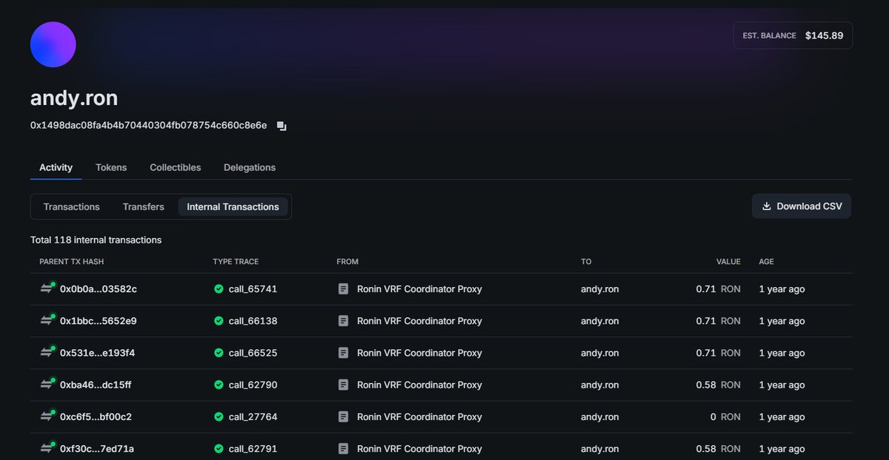Screen dimensions: 889x460
Task: Click the PARENT TX HASH column header
Action: tap(72, 262)
